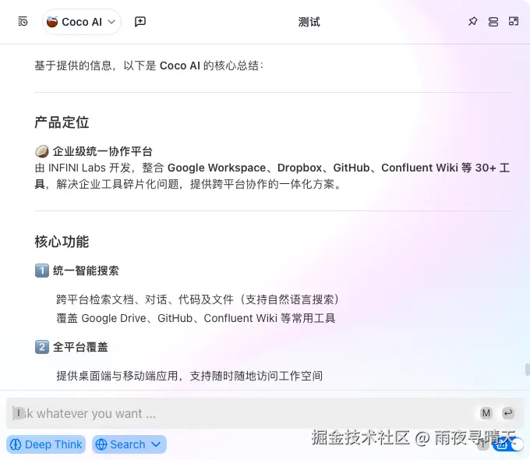Screen dimensions: 530x460
Task: Open the Coco AI assistant dropdown
Action: pos(82,22)
